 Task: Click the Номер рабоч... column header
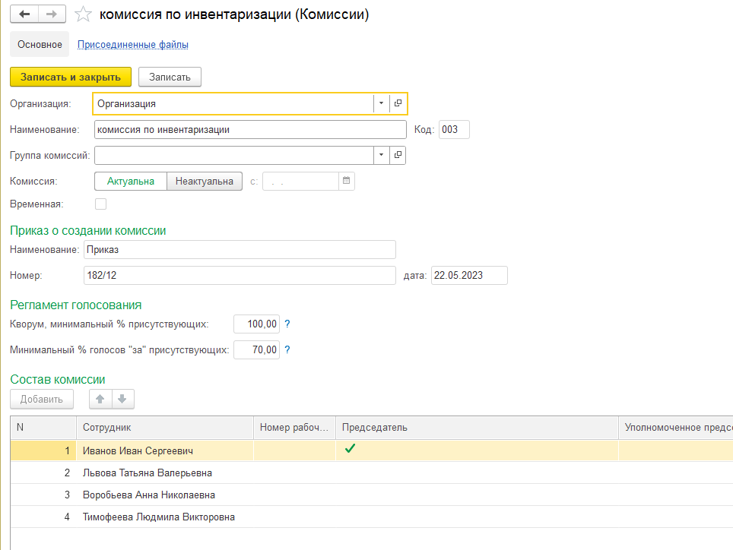pos(294,427)
